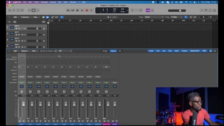This screenshot has width=224, height=126.
Task: Open macOS Spotlight search icon
Action: tap(190, 2)
